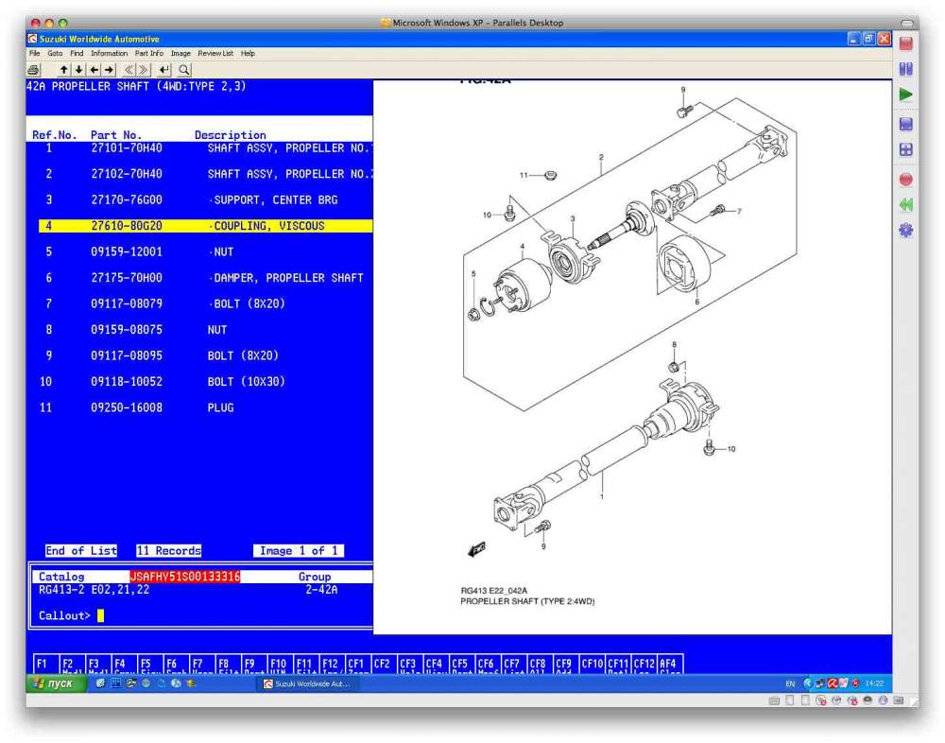Viewport: 945px width, 743px height.
Task: Click the FWD arrow marker in the diagram
Action: (x=476, y=549)
